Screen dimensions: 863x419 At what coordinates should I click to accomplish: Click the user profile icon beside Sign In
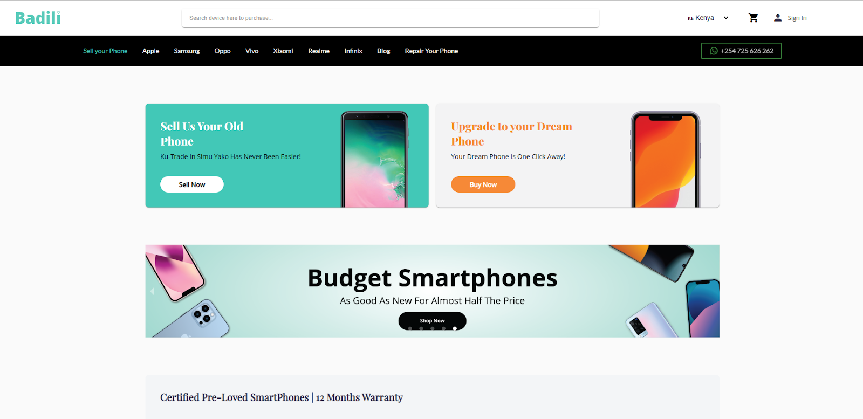click(778, 18)
